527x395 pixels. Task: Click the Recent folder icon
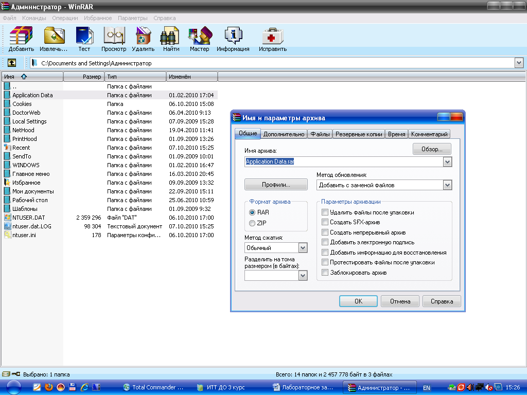pos(7,148)
